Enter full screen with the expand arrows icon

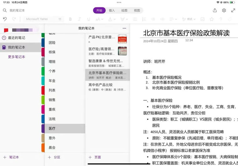(x=233, y=10)
